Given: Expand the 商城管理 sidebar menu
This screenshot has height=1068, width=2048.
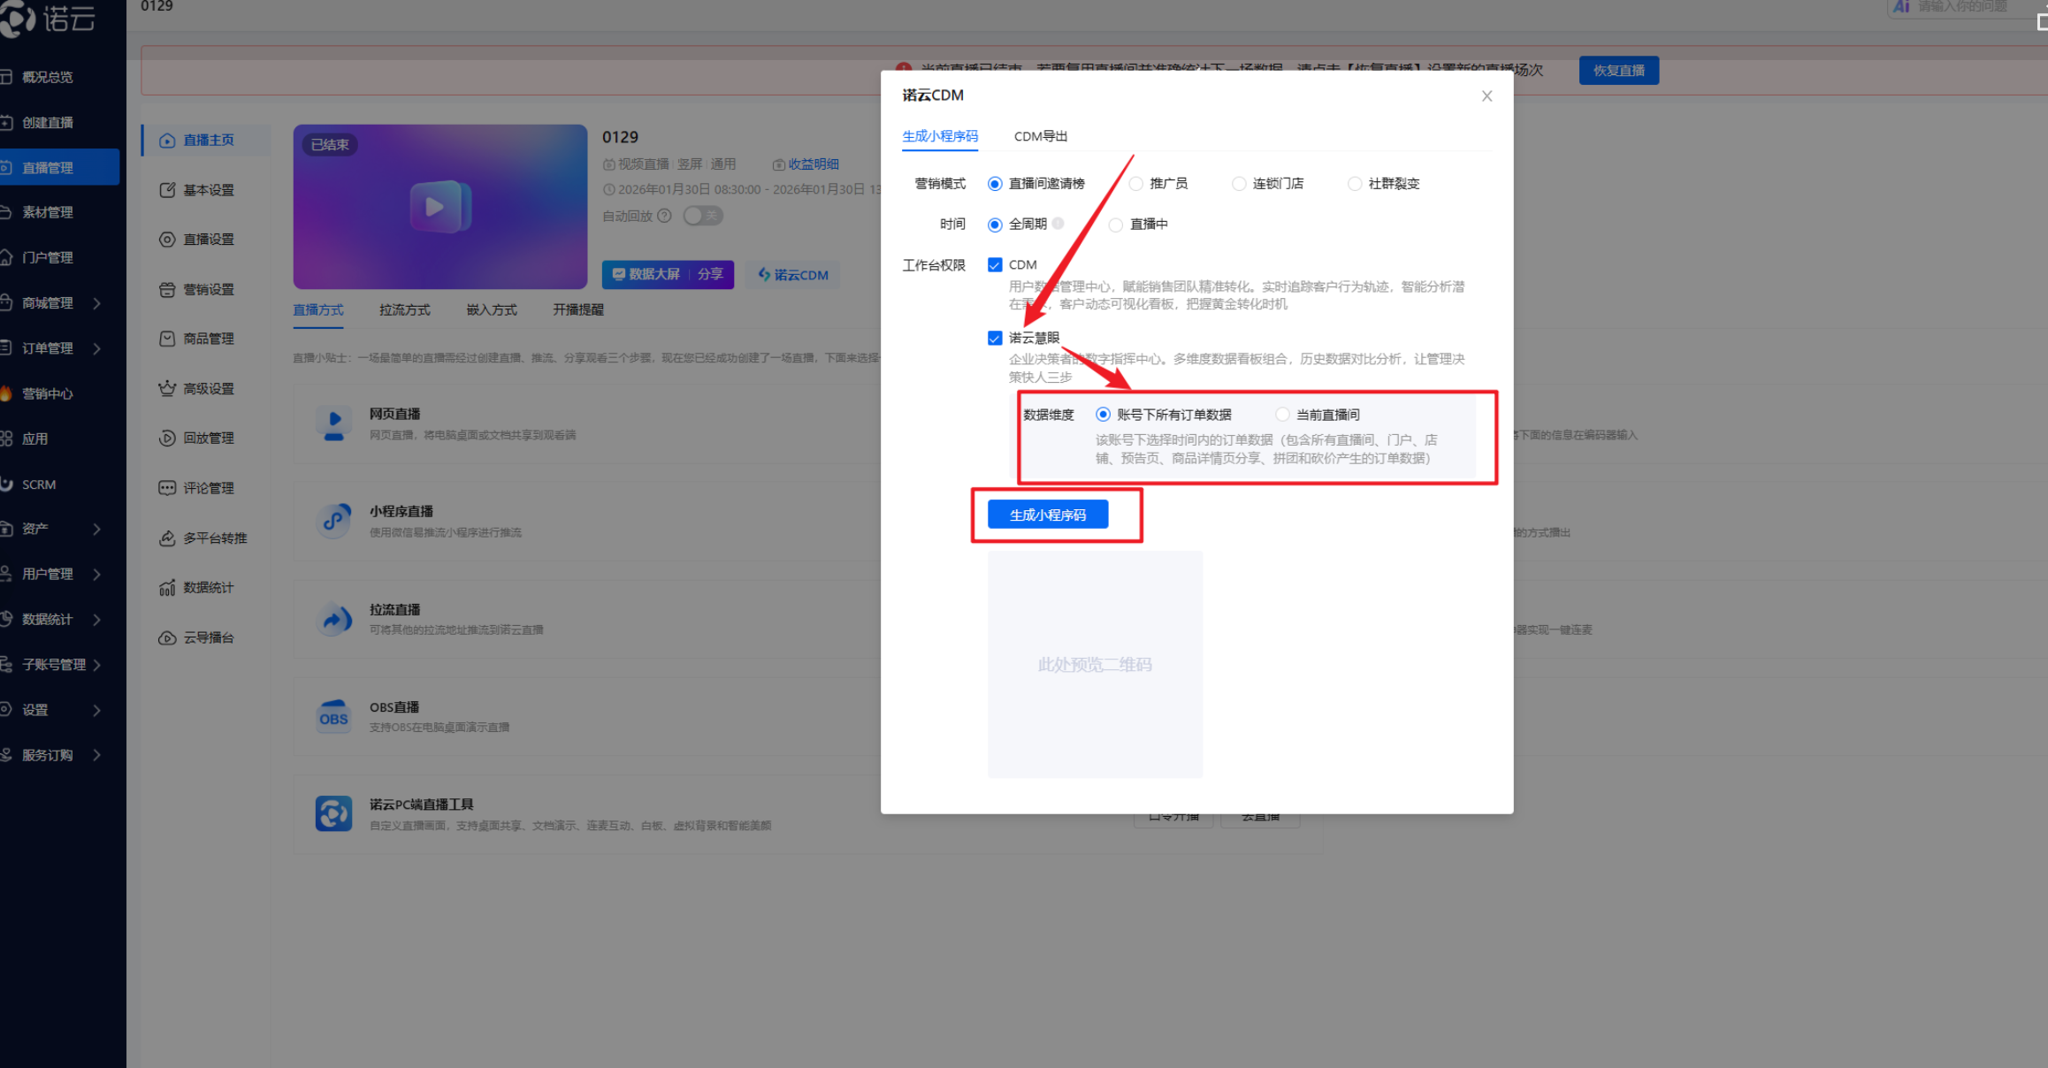Looking at the screenshot, I should pos(49,301).
